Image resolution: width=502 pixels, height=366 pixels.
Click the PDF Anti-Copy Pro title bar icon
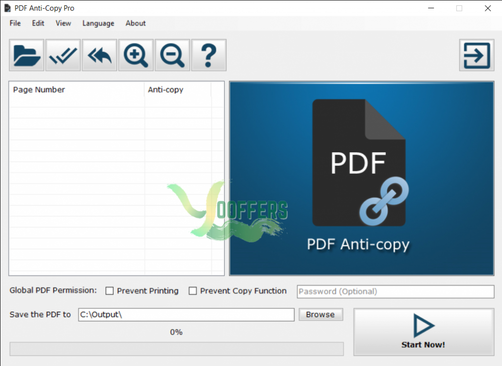[7, 8]
